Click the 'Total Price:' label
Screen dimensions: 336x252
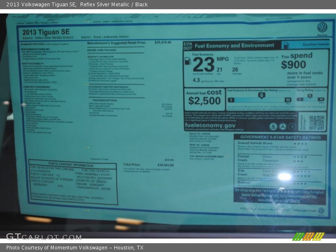coord(132,165)
